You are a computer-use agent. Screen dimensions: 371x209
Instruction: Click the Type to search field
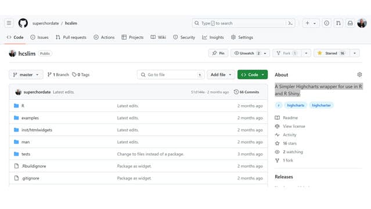244,23
